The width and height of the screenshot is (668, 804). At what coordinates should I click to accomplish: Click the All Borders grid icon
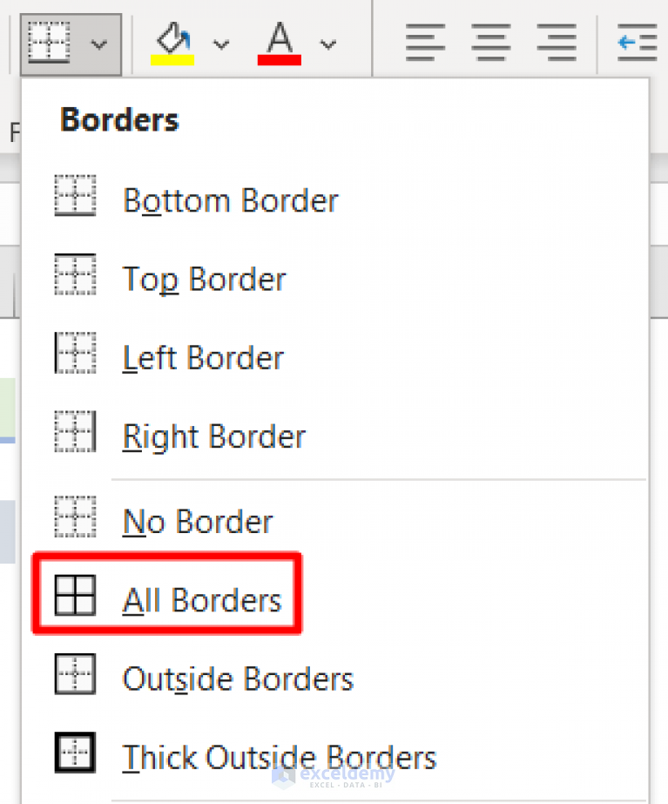75,598
